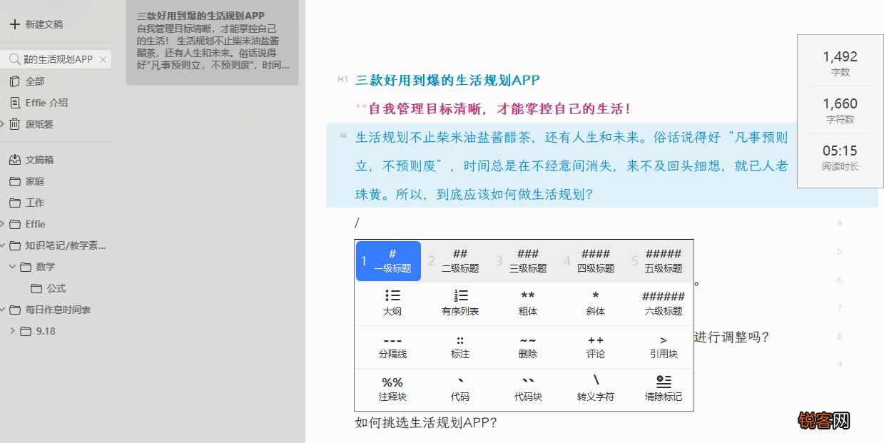Insert a --- 分隔线 divider

[x=392, y=347]
